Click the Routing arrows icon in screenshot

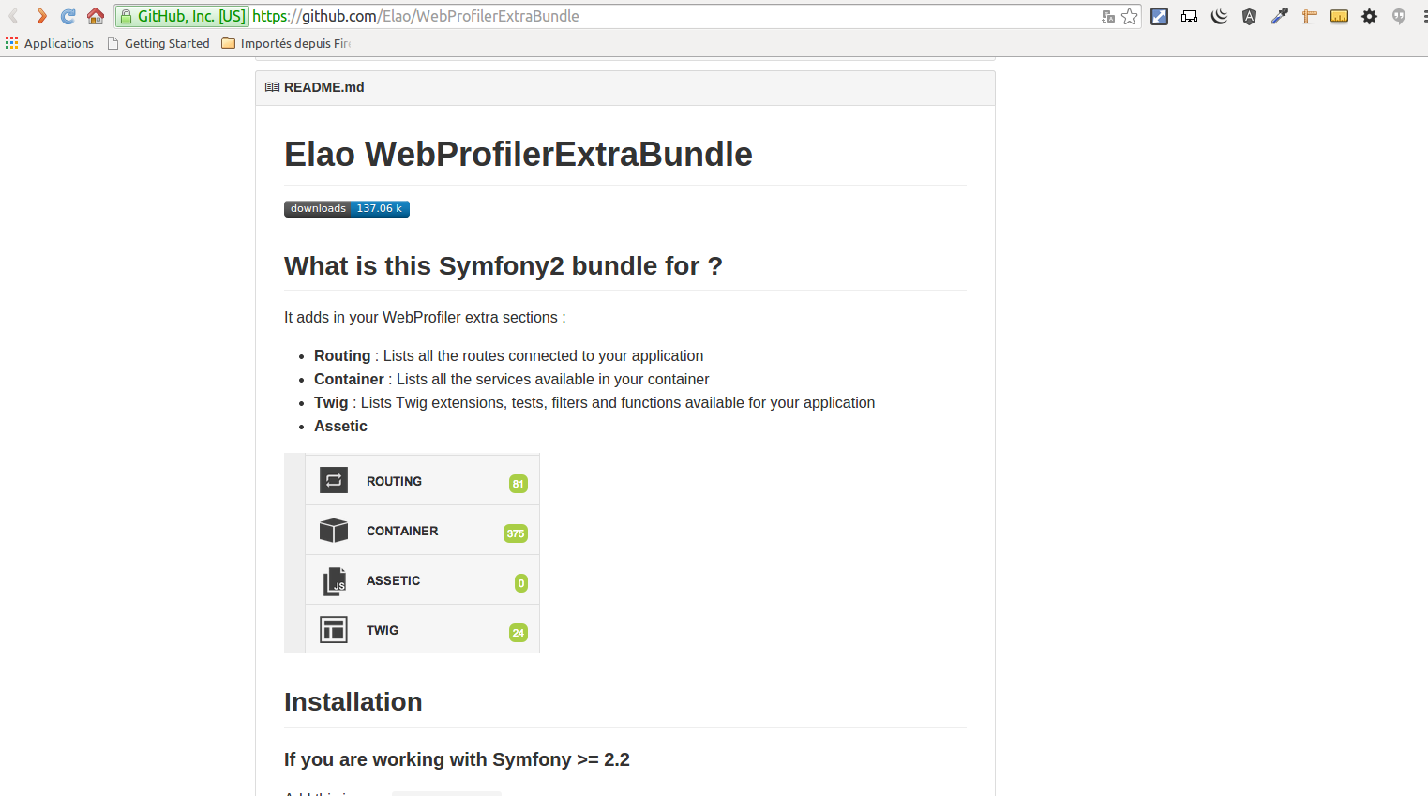click(334, 480)
